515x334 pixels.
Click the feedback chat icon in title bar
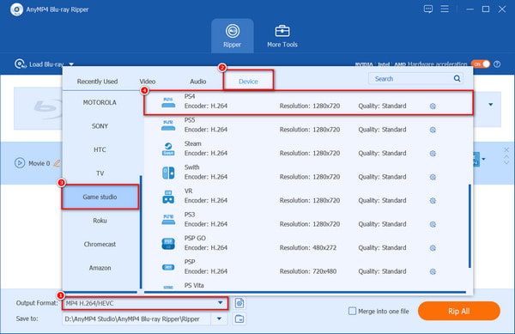(x=428, y=9)
